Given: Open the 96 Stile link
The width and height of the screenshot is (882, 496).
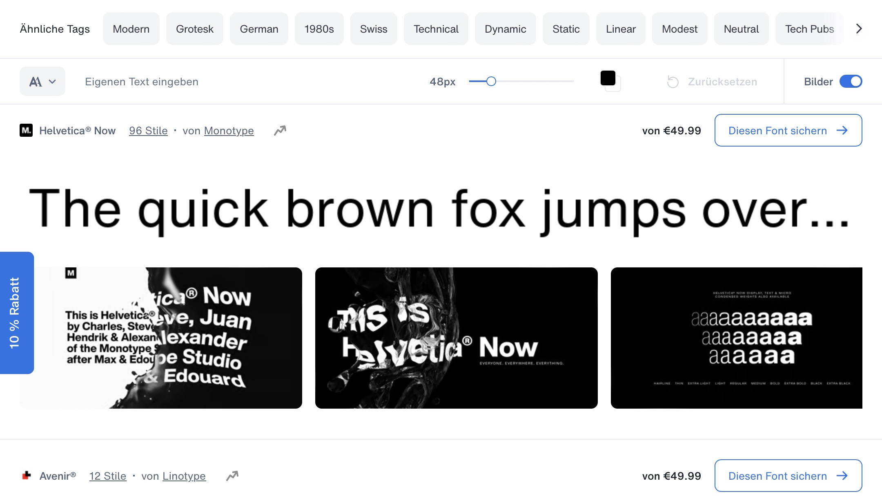Looking at the screenshot, I should tap(148, 131).
